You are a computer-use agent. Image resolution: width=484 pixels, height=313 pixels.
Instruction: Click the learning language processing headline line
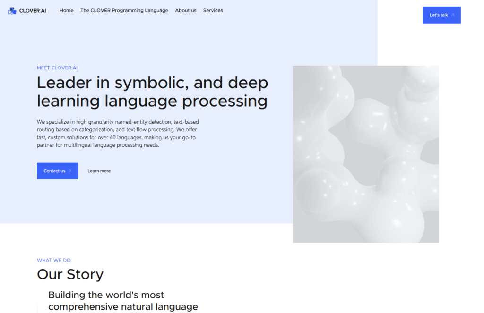pyautogui.click(x=152, y=101)
